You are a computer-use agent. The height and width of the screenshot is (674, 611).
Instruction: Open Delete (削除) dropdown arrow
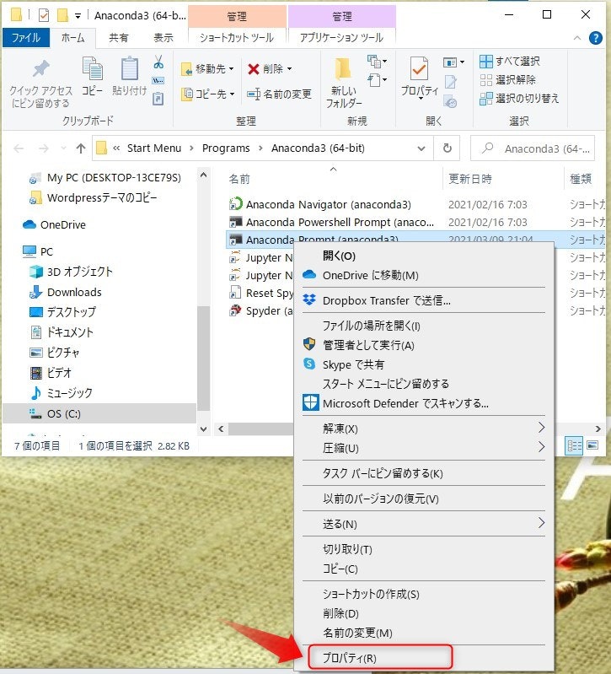(x=289, y=69)
